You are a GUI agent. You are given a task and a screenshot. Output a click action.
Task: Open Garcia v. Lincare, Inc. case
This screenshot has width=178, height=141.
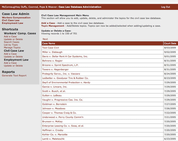pos(55,87)
